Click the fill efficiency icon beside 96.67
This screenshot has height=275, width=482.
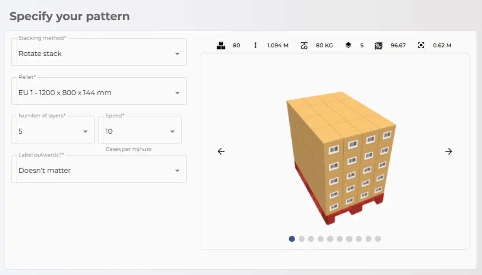click(x=378, y=45)
